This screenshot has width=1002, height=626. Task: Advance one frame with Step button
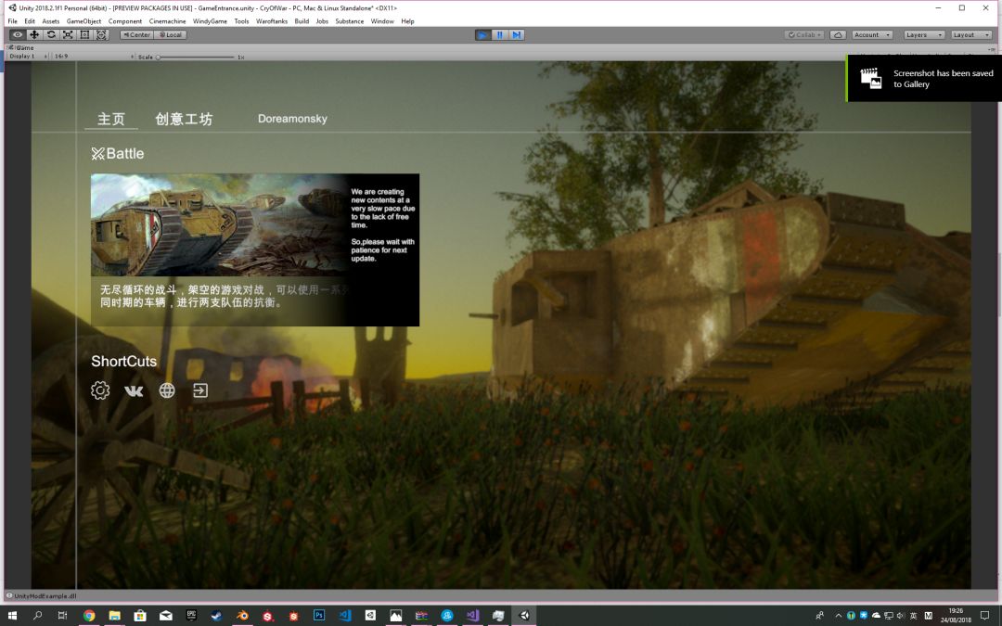(x=517, y=35)
